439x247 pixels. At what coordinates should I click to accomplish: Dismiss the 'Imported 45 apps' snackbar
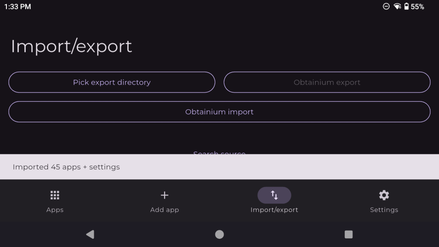point(219,167)
